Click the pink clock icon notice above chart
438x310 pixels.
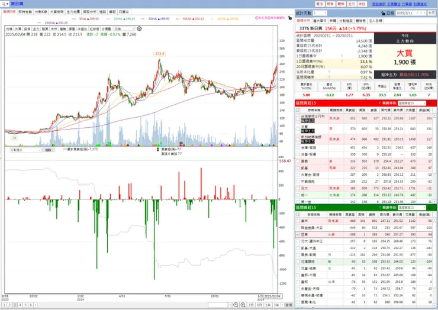(256, 18)
